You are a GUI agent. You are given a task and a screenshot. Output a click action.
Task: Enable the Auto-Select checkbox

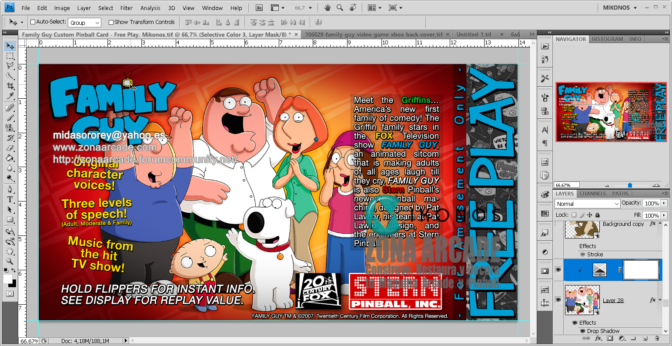(x=33, y=22)
